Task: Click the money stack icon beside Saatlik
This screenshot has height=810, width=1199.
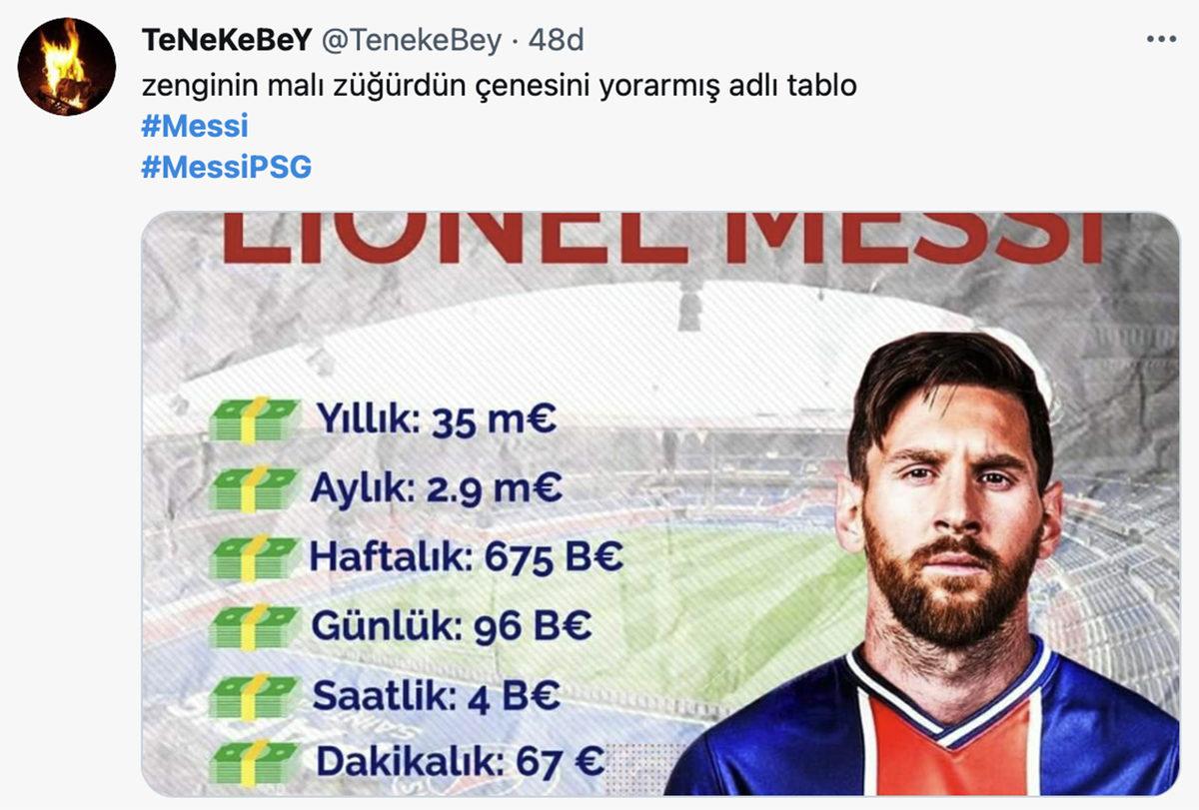Action: pyautogui.click(x=257, y=695)
